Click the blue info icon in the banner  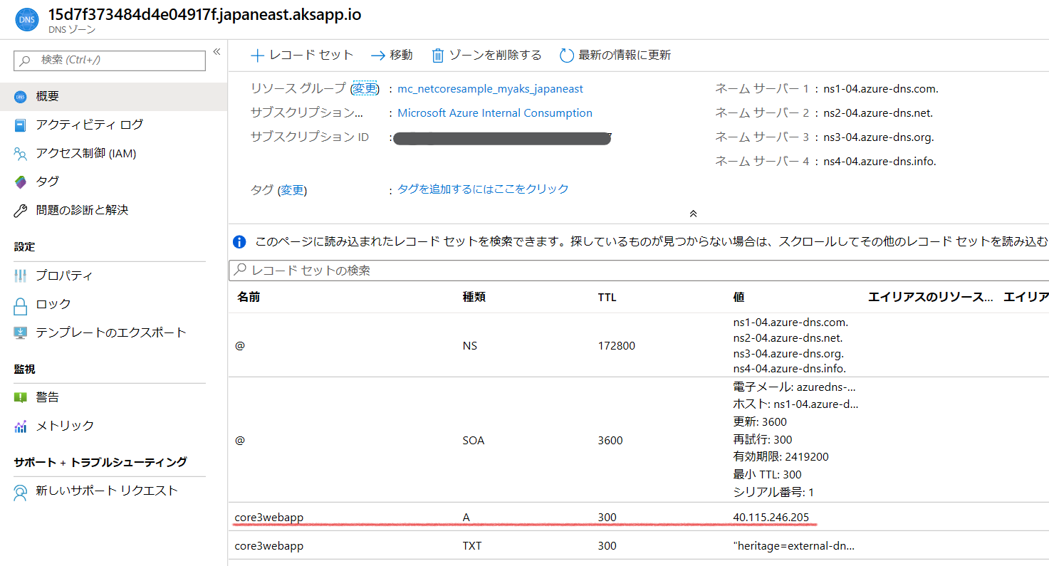point(240,242)
